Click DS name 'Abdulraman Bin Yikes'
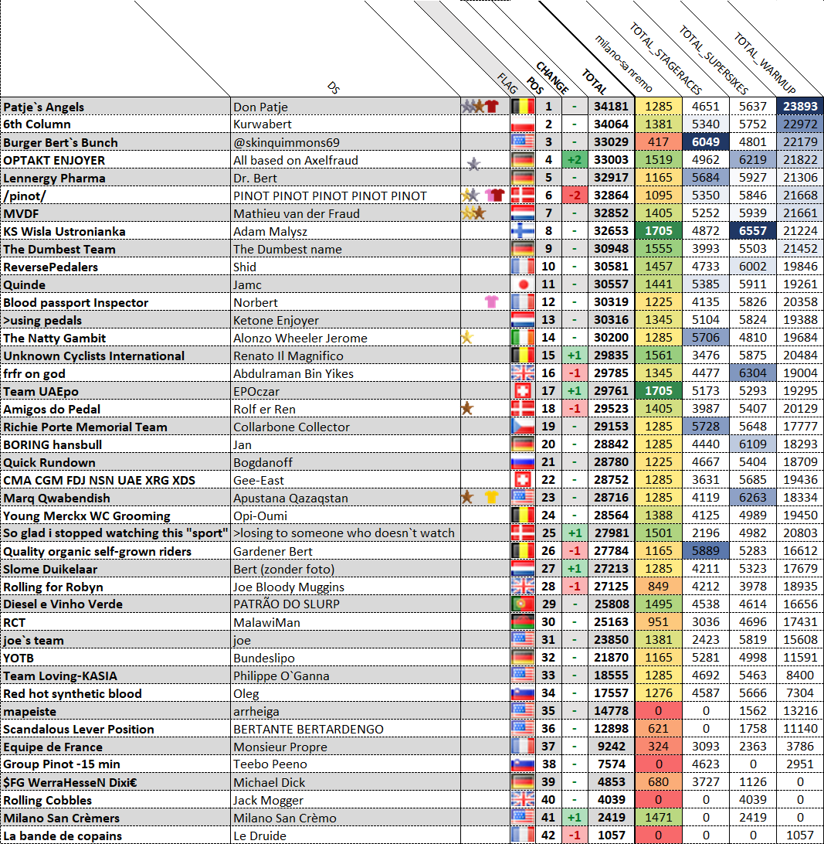Image resolution: width=824 pixels, height=844 pixels. 293,373
